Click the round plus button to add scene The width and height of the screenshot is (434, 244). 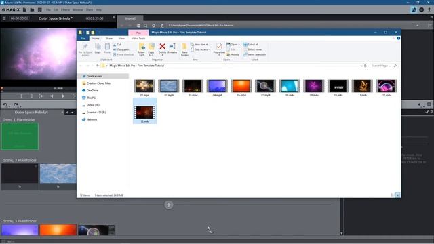click(x=169, y=205)
